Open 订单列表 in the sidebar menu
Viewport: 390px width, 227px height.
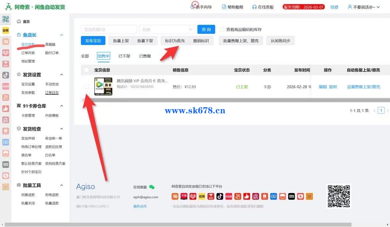tap(28, 53)
